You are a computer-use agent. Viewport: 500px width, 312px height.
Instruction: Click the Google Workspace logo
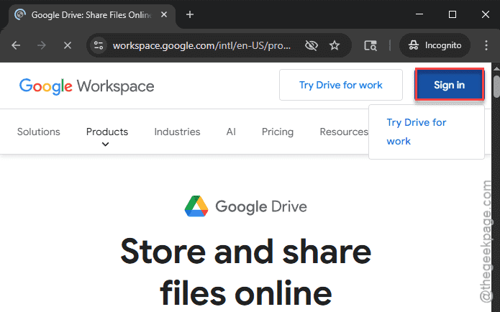[87, 86]
